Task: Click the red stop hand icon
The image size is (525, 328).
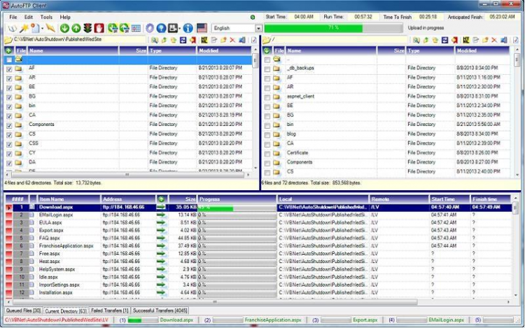Action: click(99, 28)
